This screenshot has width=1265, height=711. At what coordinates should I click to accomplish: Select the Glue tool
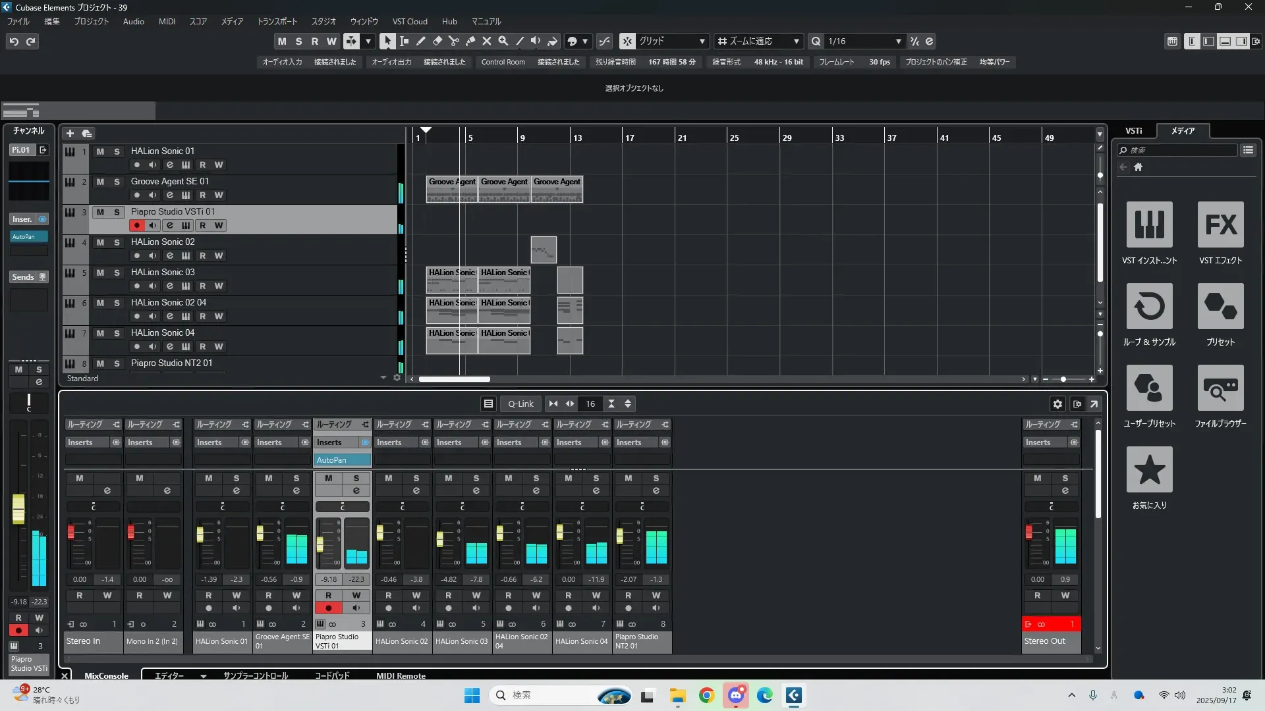click(470, 41)
